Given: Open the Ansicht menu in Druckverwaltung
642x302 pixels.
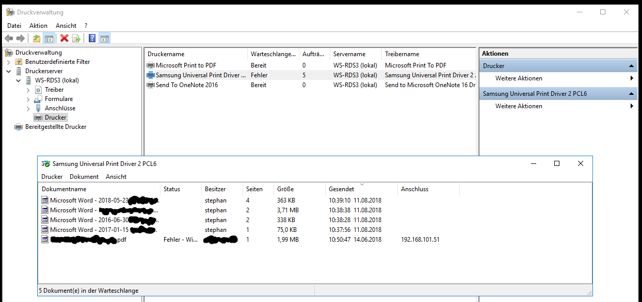Looking at the screenshot, I should point(66,26).
